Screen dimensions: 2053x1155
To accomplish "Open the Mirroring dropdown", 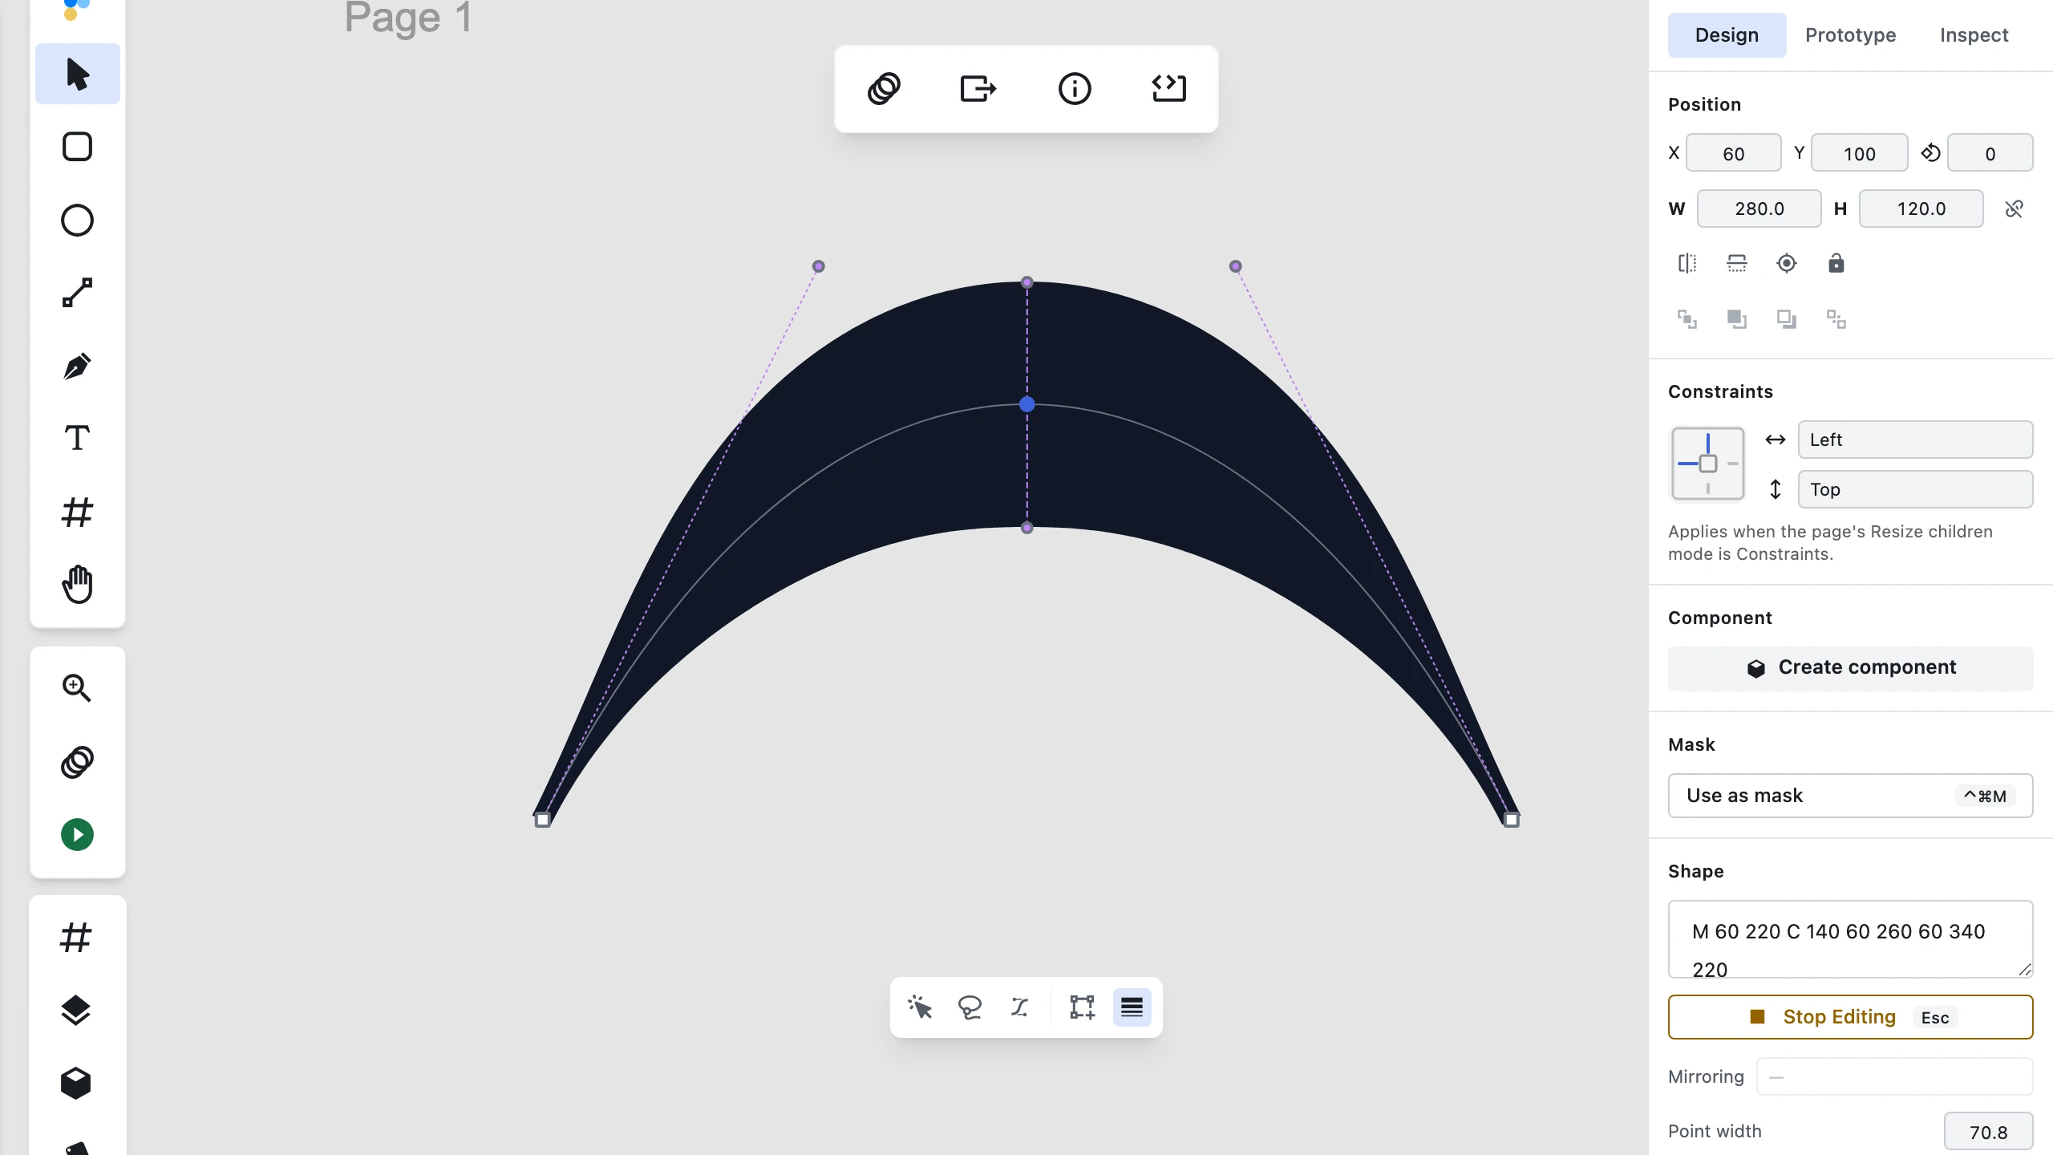I will point(1894,1076).
